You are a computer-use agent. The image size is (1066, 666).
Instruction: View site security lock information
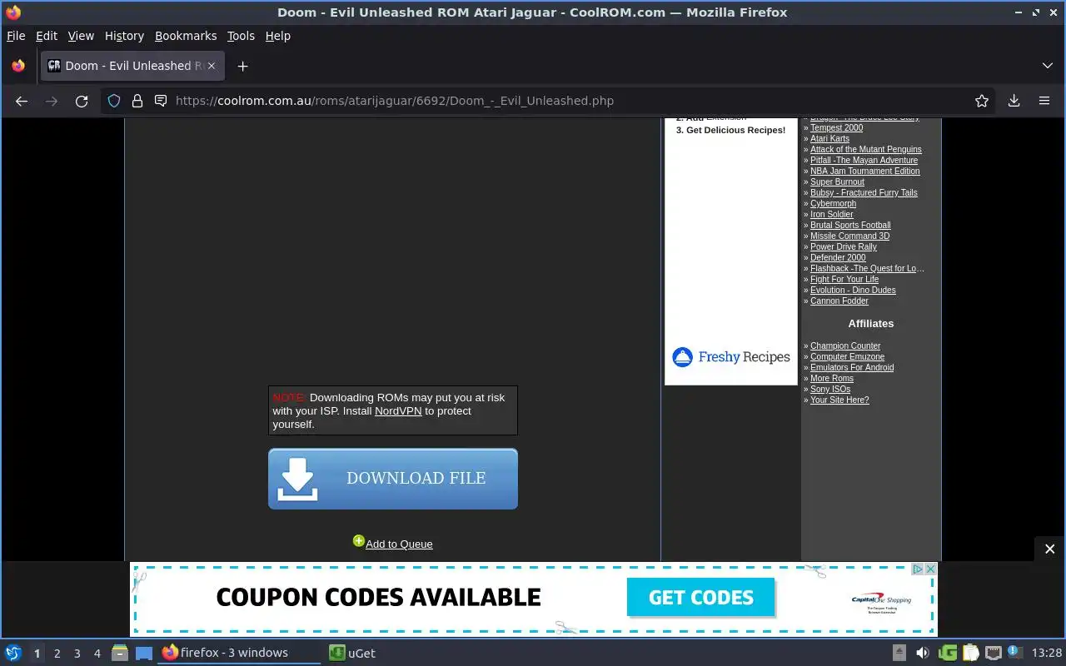click(x=137, y=101)
